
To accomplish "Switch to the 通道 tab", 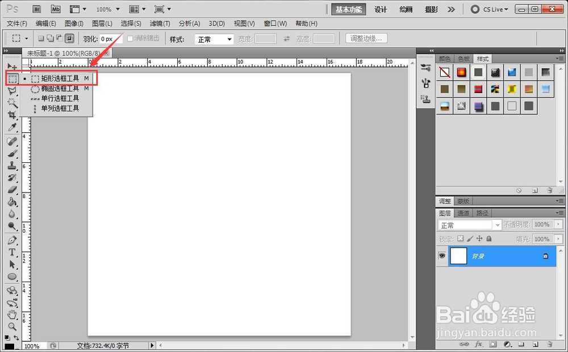I will [463, 213].
